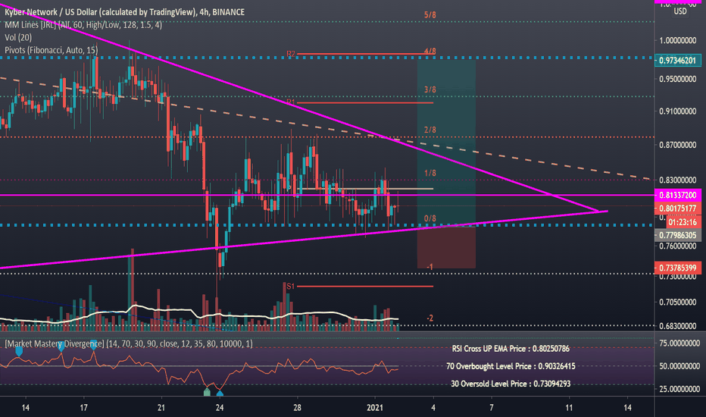
Task: Click the 17 date on time axis
Action: (84, 408)
